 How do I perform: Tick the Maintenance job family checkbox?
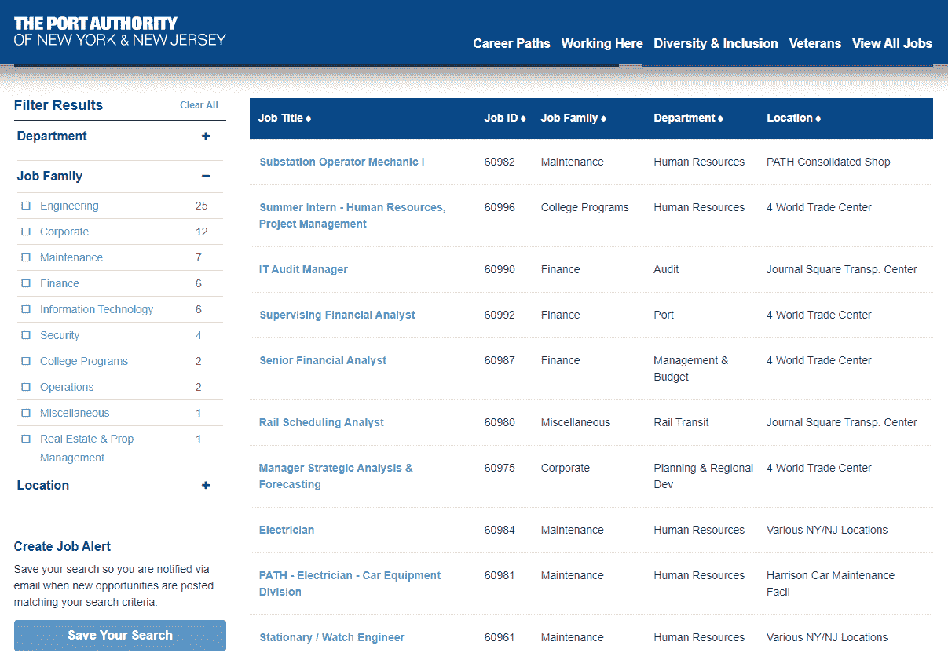(x=26, y=257)
